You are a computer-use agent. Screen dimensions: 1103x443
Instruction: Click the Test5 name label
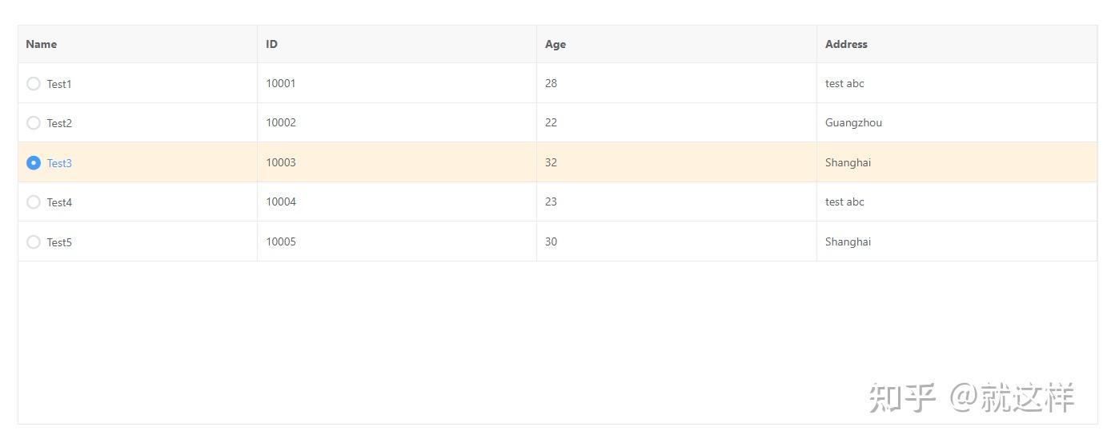point(59,242)
